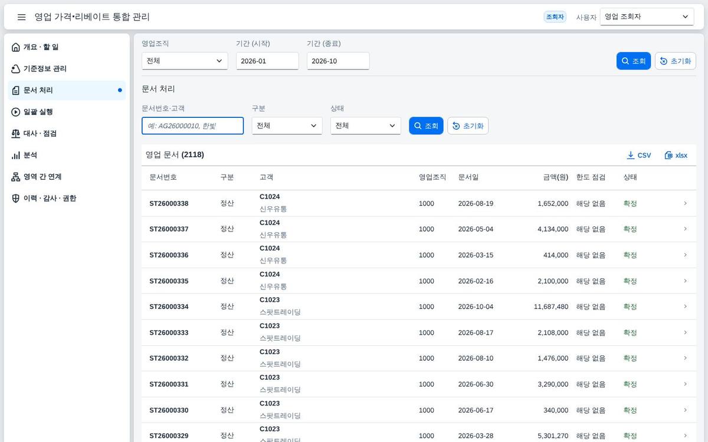
Task: Click the home icon beside 개요 · 할 일
Action: (16, 47)
